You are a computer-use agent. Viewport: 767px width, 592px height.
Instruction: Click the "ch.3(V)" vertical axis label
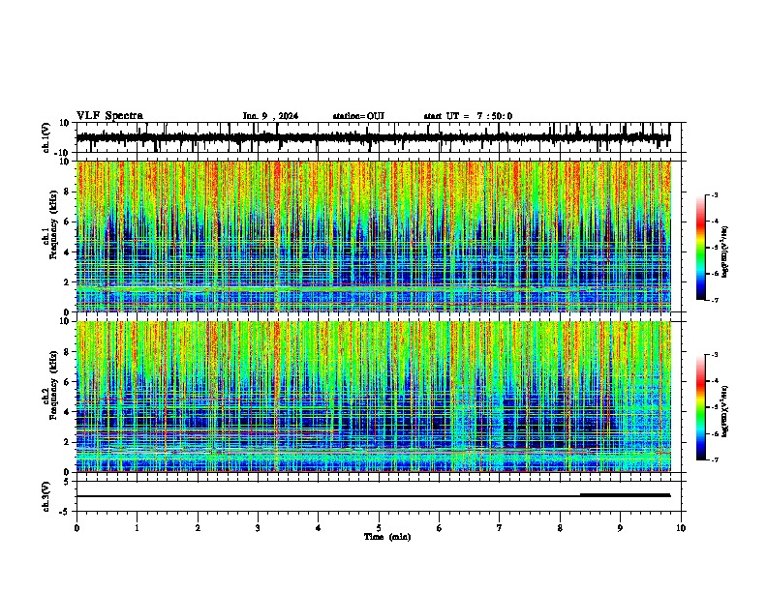pyautogui.click(x=46, y=496)
